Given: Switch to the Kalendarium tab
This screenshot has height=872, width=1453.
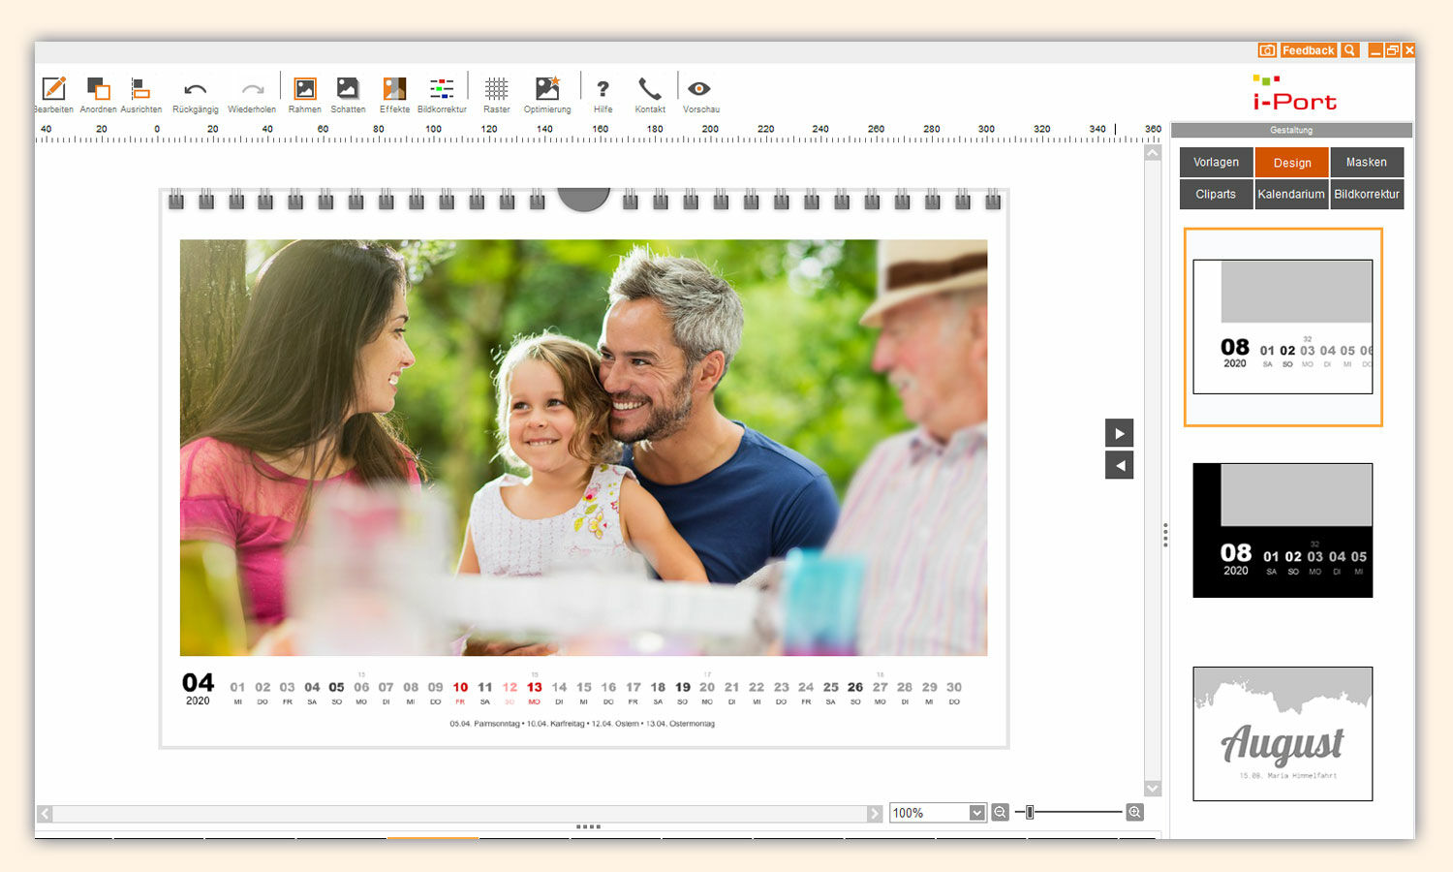Looking at the screenshot, I should pyautogui.click(x=1290, y=194).
